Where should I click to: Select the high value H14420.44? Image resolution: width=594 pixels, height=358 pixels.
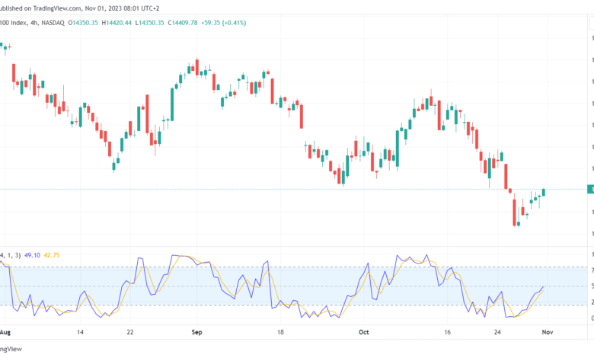[x=117, y=23]
